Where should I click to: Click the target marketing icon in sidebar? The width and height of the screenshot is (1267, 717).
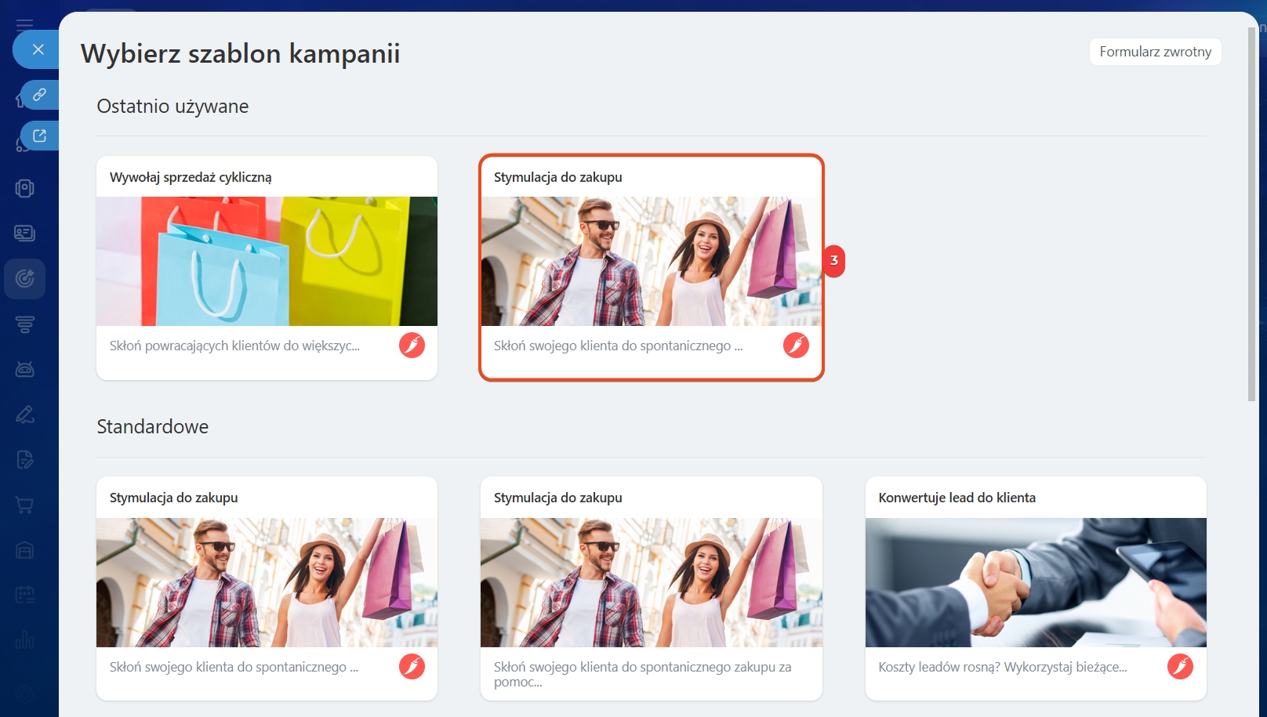[25, 278]
